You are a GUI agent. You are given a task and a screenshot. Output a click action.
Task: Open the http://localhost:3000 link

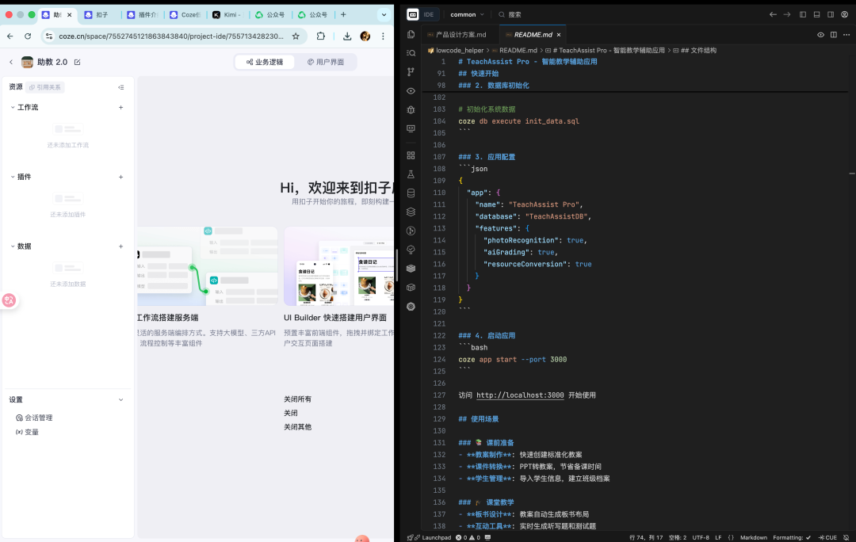pyautogui.click(x=520, y=395)
